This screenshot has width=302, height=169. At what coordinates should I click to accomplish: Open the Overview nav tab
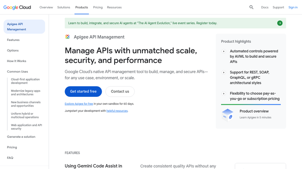click(x=46, y=7)
